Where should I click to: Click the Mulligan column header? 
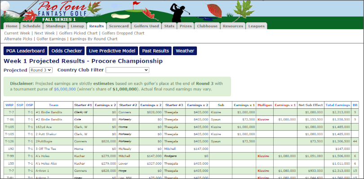click(x=265, y=105)
